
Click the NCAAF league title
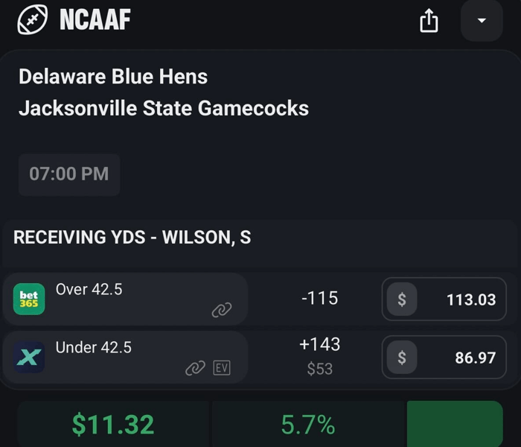95,20
